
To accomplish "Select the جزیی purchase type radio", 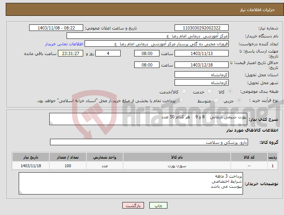I will 239,100.
